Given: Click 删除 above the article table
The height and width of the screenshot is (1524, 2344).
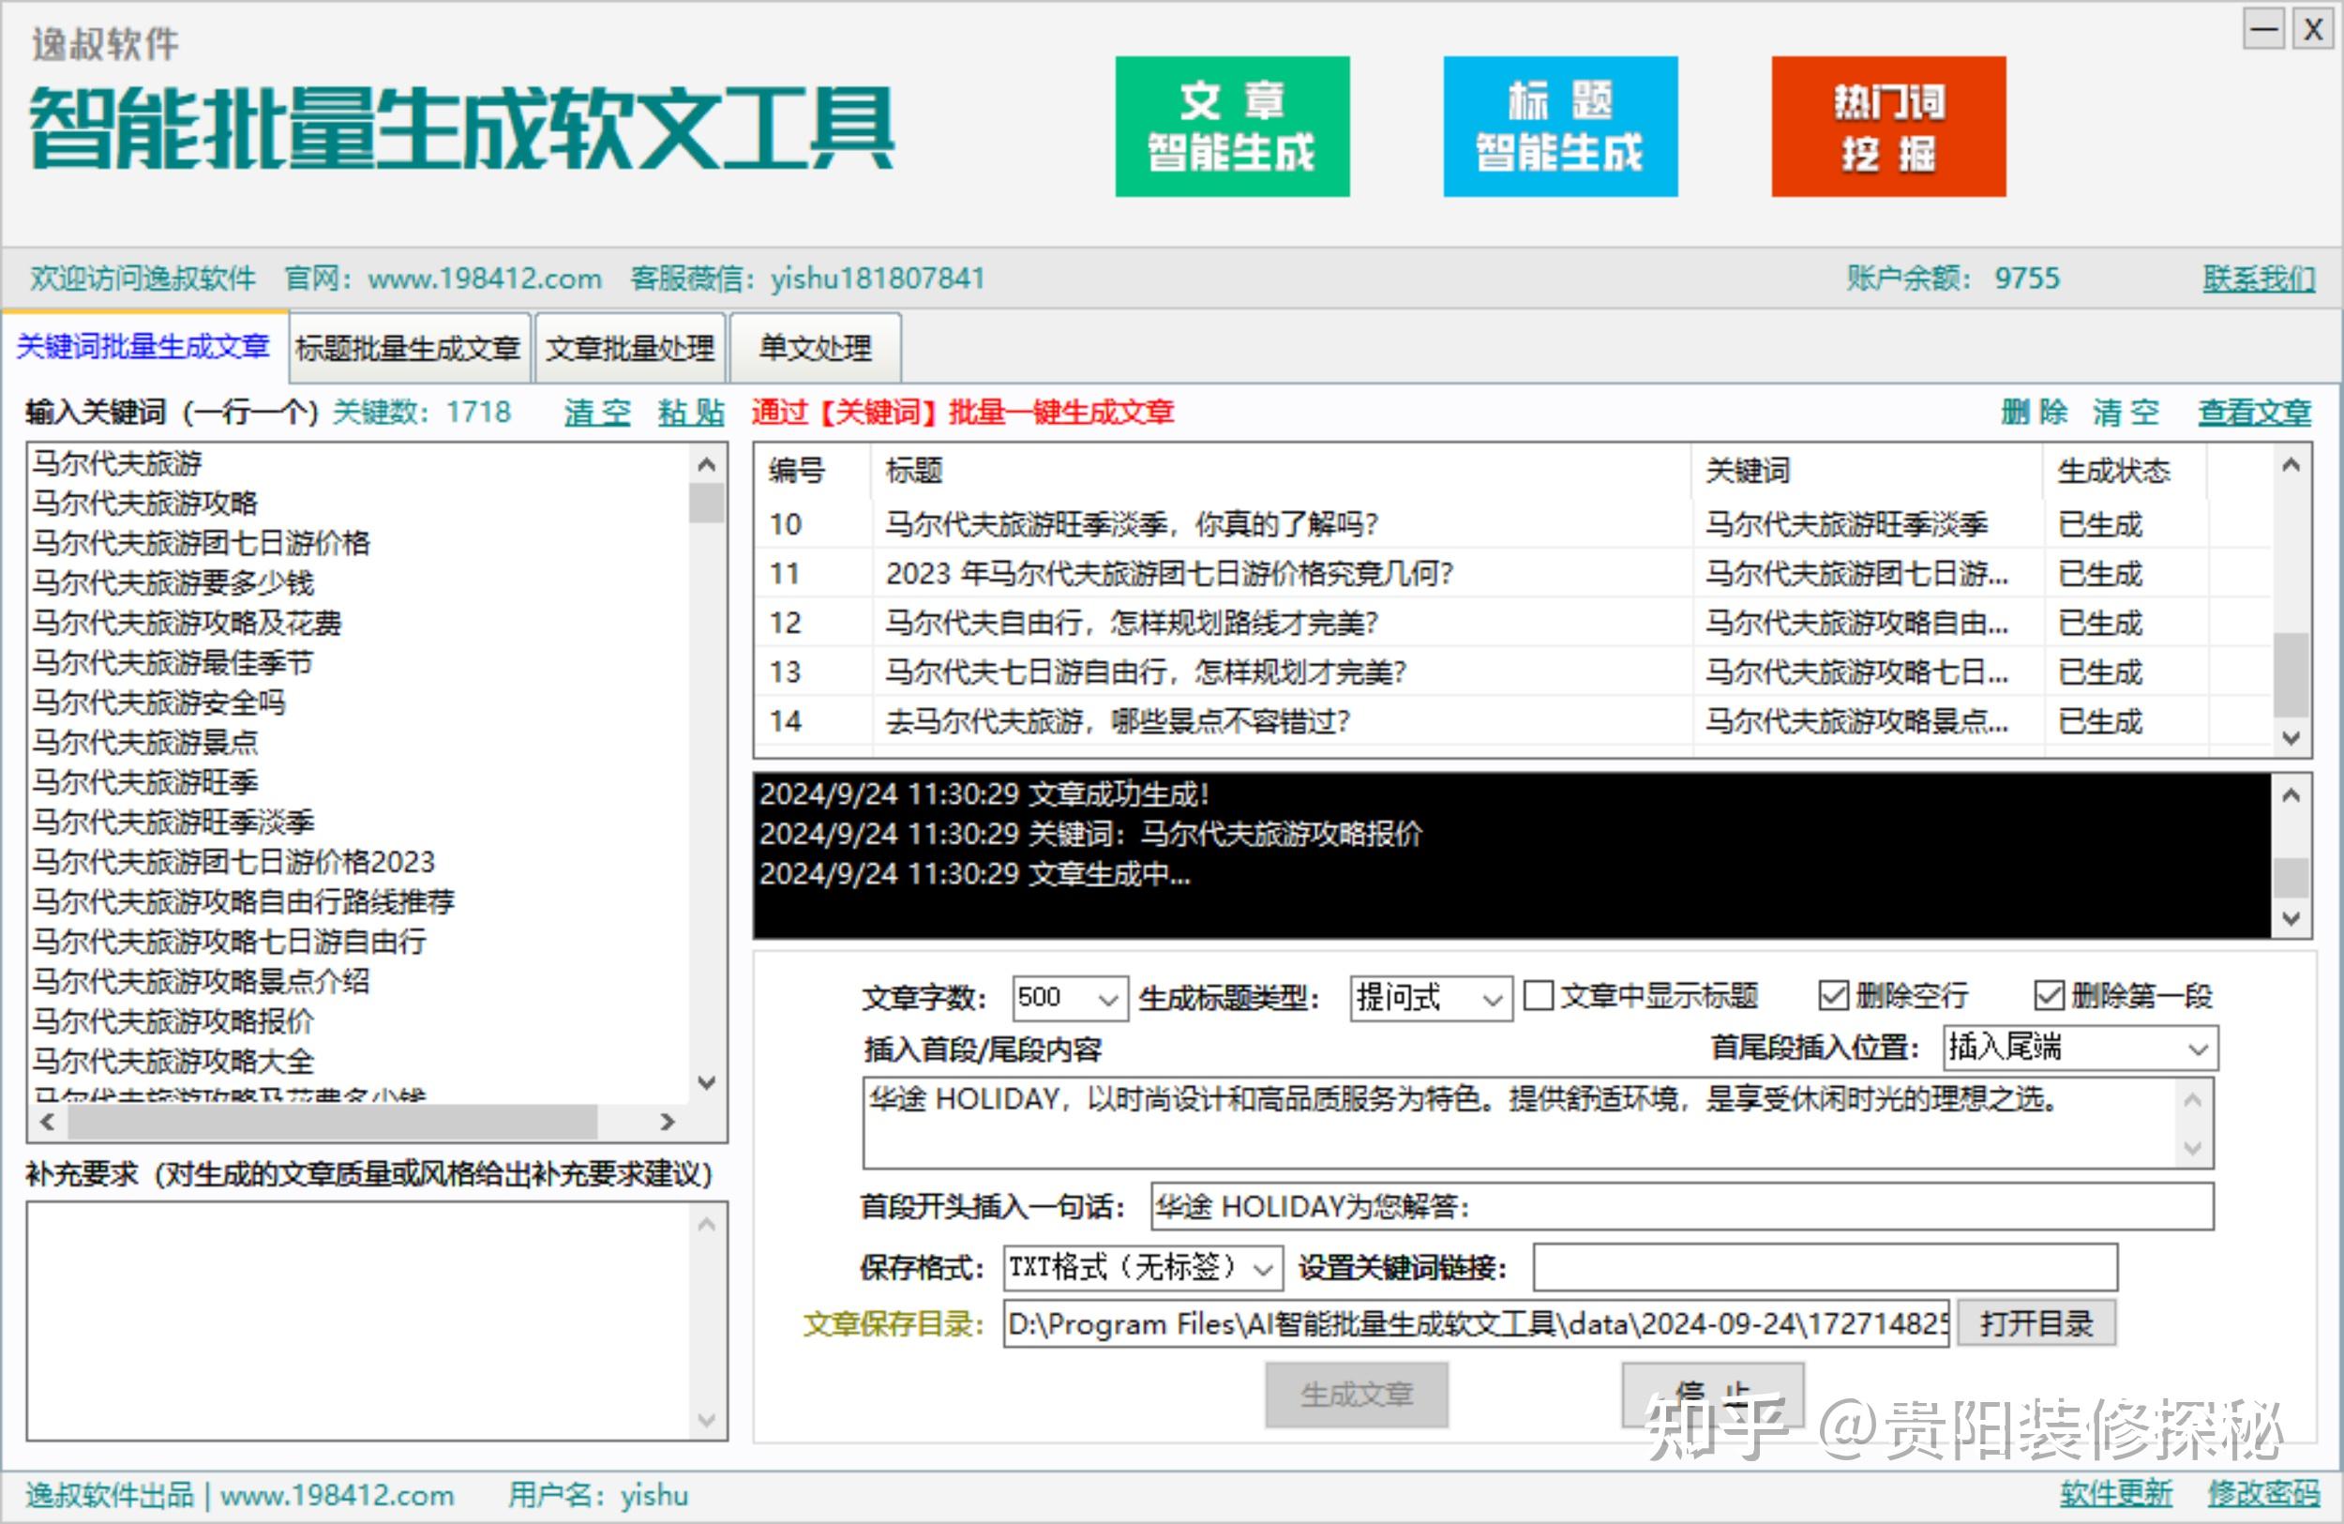Looking at the screenshot, I should (x=2034, y=412).
